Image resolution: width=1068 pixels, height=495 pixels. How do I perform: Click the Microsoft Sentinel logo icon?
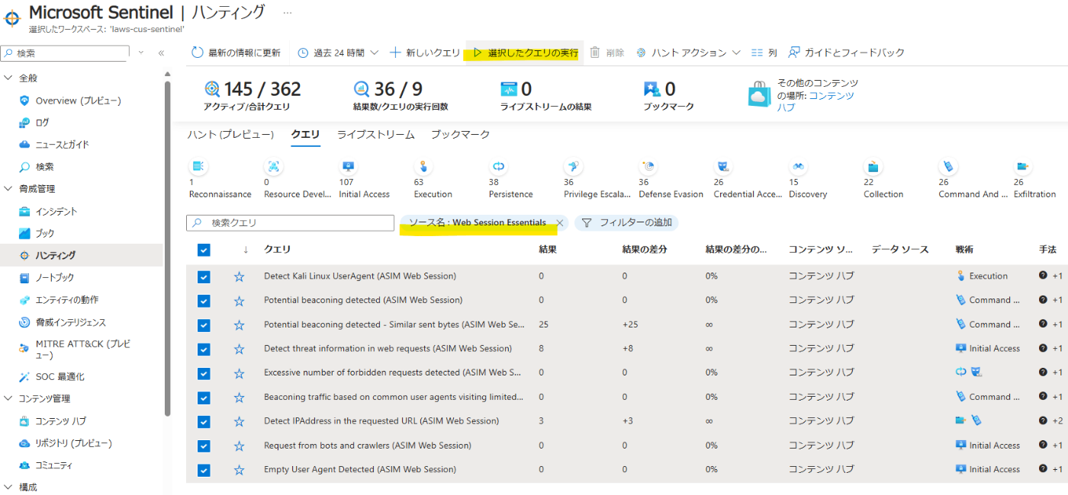pos(12,17)
